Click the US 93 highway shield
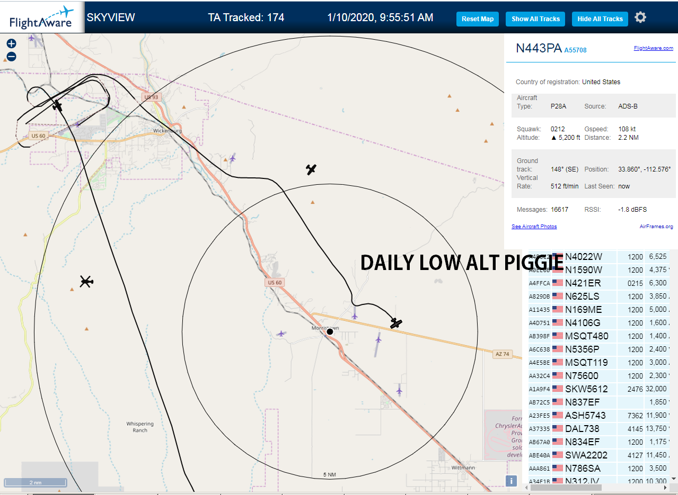Image resolution: width=678 pixels, height=495 pixels. [x=151, y=97]
